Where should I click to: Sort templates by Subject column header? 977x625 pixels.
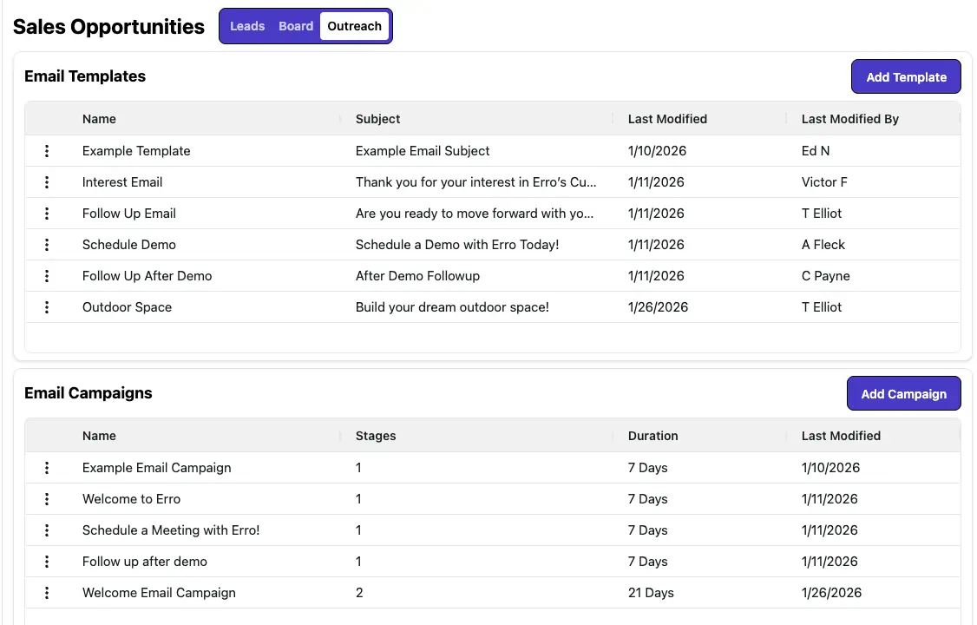(x=378, y=119)
